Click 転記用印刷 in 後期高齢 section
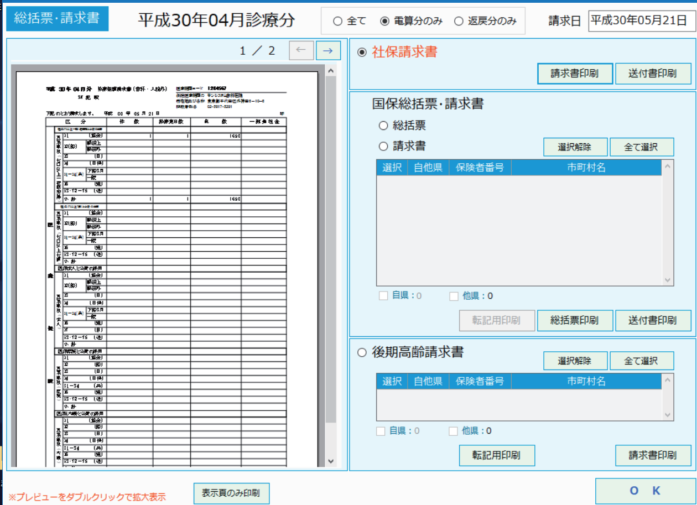 (x=496, y=455)
